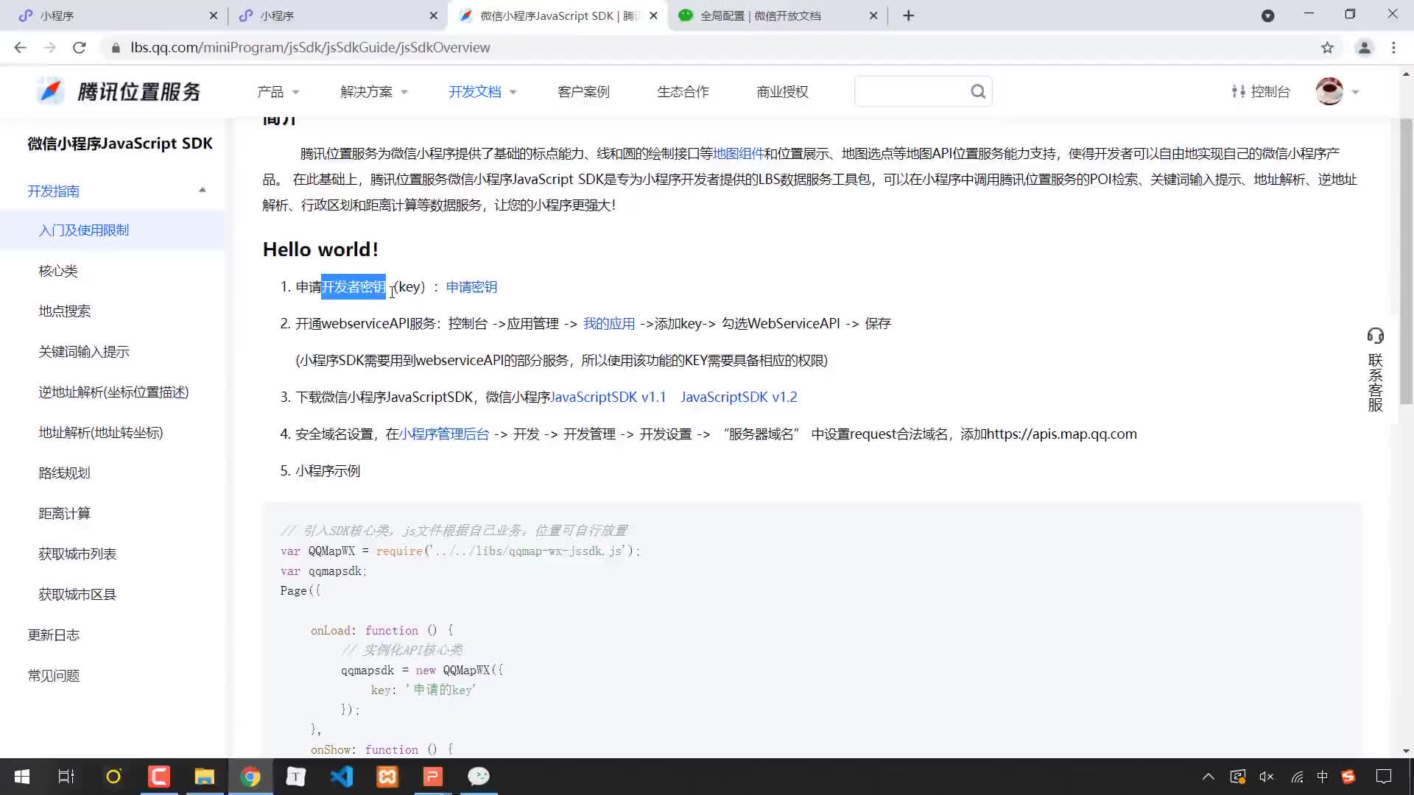1414x795 pixels.
Task: Click the browser forward arrow
Action: [x=49, y=47]
